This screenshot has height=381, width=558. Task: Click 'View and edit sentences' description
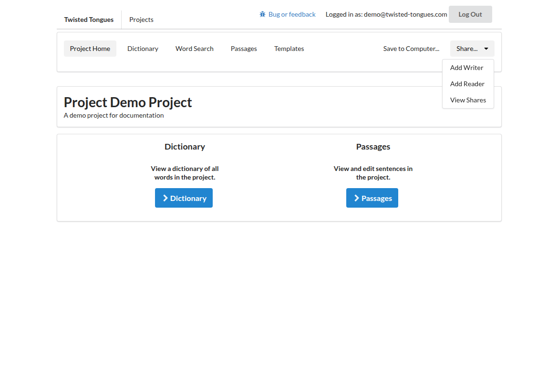(373, 173)
